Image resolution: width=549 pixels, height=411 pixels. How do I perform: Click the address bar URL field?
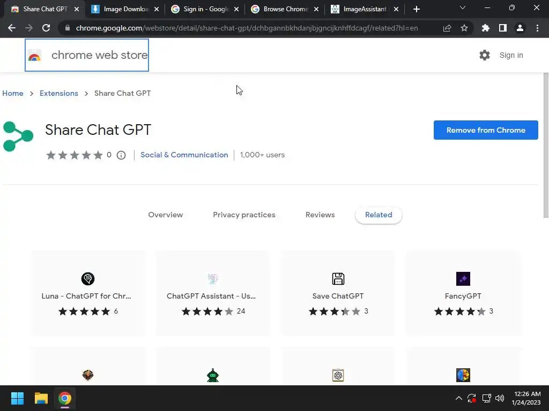click(x=247, y=28)
